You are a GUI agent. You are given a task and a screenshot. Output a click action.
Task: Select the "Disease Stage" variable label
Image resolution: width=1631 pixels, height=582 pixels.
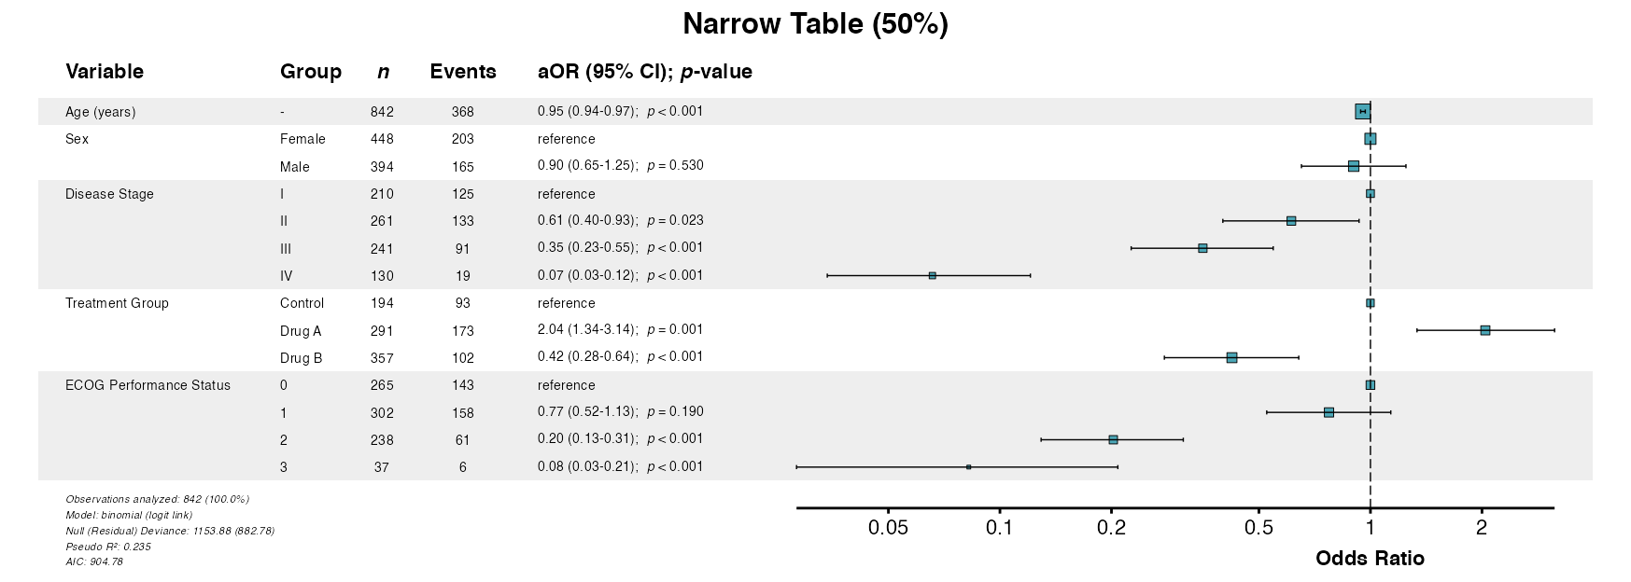(109, 194)
